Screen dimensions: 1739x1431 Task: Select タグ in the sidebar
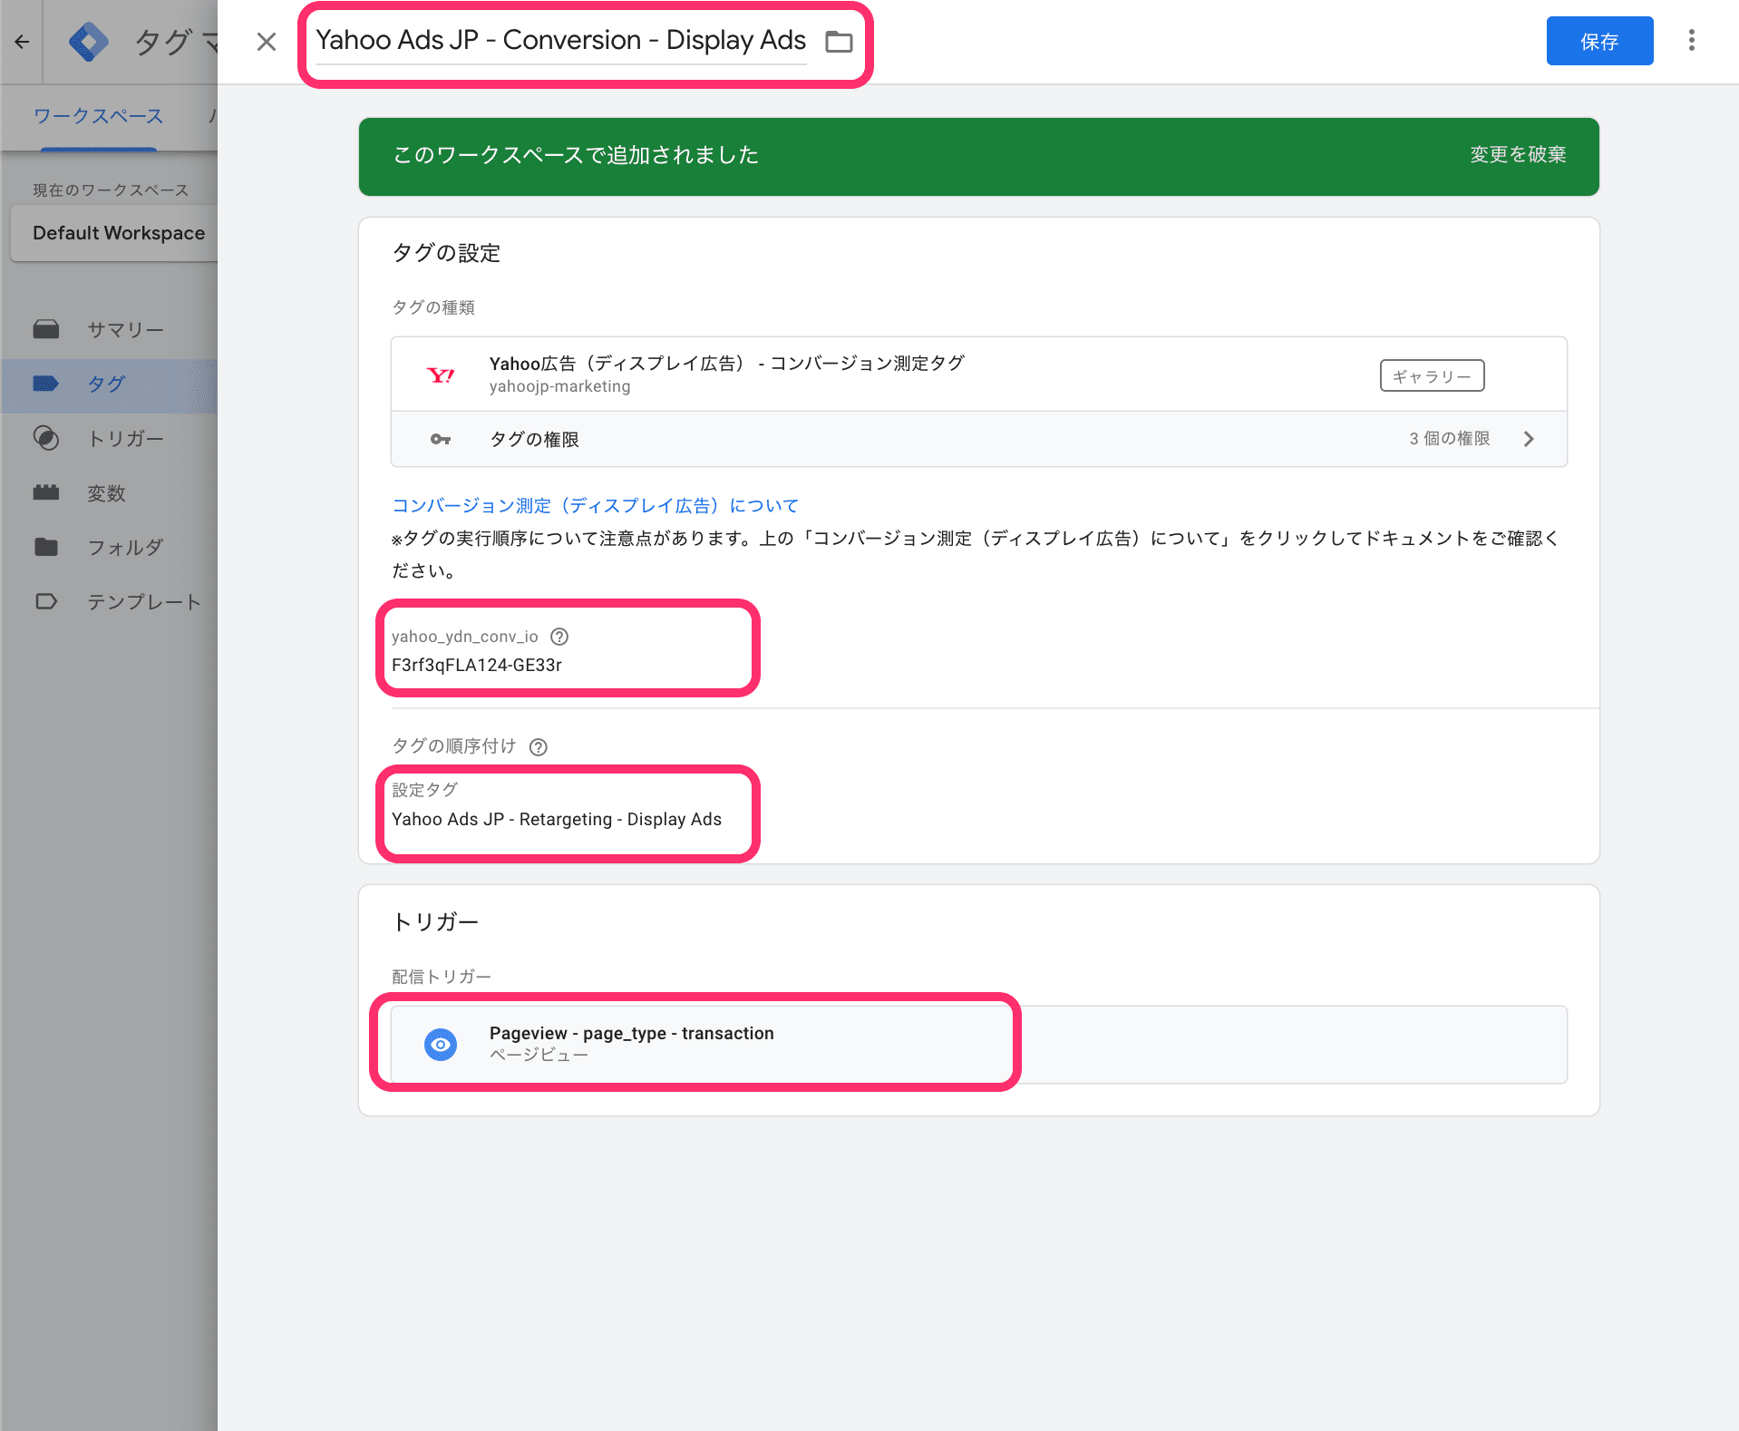tap(106, 384)
